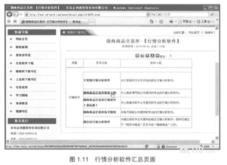Open the recent pages dropdown beside Forward
Screen dimensions: 227x165
point(21,14)
